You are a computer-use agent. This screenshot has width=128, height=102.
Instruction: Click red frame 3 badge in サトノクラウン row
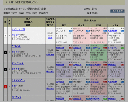(5, 87)
